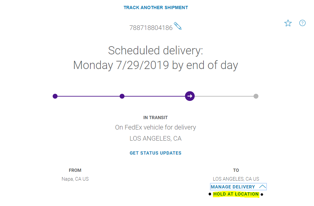Click the second purple progress dot
The image size is (314, 206).
click(122, 96)
